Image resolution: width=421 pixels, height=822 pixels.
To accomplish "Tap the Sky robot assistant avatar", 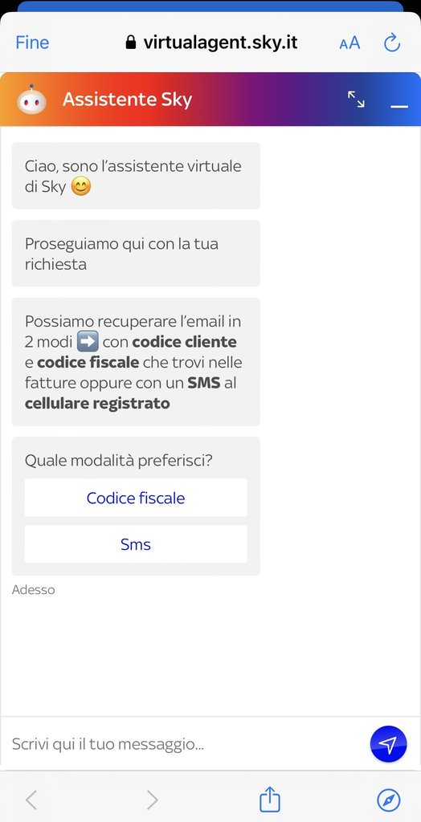I will (x=31, y=100).
